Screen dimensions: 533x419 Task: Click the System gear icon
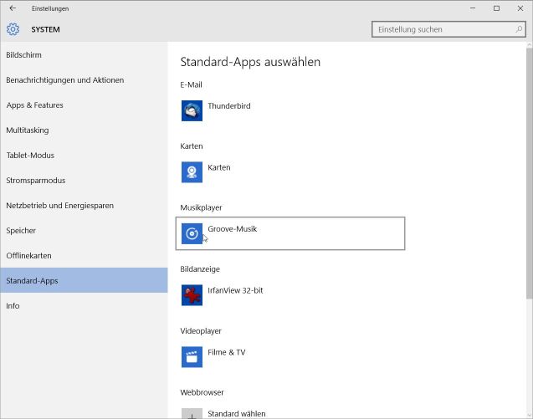point(13,29)
